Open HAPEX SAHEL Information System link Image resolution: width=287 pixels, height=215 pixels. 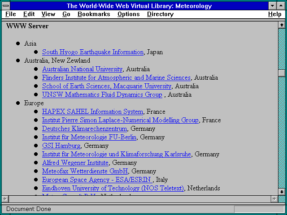tap(92, 112)
